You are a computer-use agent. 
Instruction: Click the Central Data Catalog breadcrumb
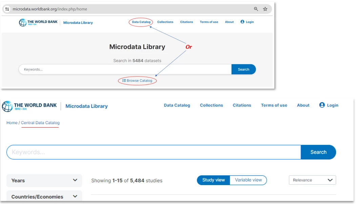[40, 122]
